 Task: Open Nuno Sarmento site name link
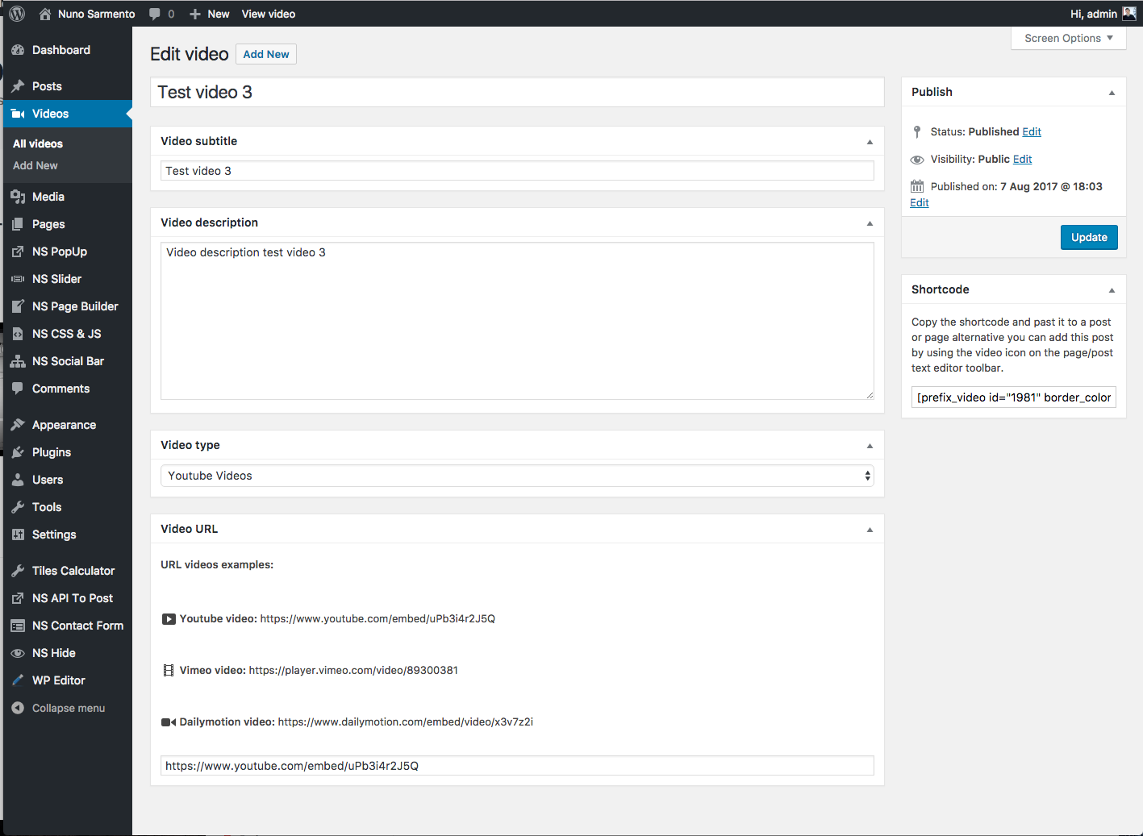pos(97,14)
